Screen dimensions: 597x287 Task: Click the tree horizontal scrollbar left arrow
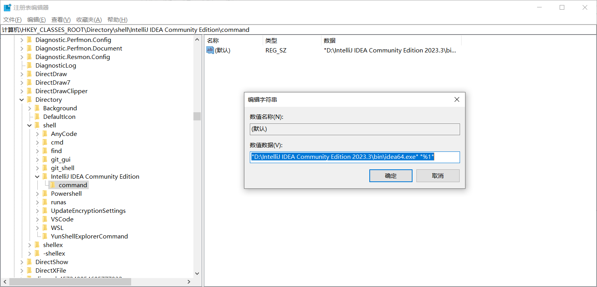pyautogui.click(x=5, y=282)
